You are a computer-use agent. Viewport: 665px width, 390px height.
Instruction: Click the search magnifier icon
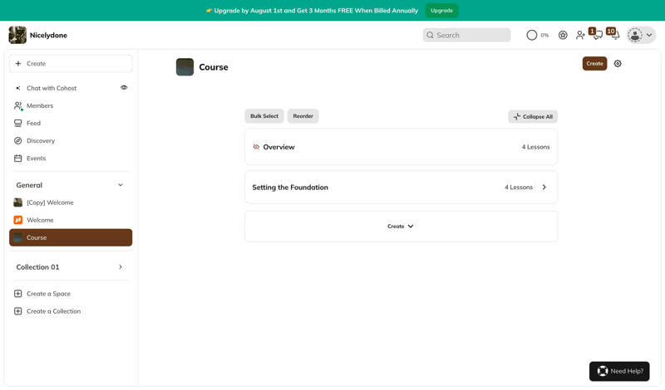click(x=430, y=35)
